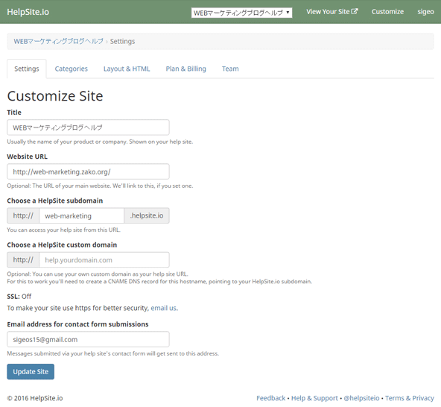Click the external link icon beside View Your Site
The height and width of the screenshot is (407, 441).
click(x=355, y=11)
